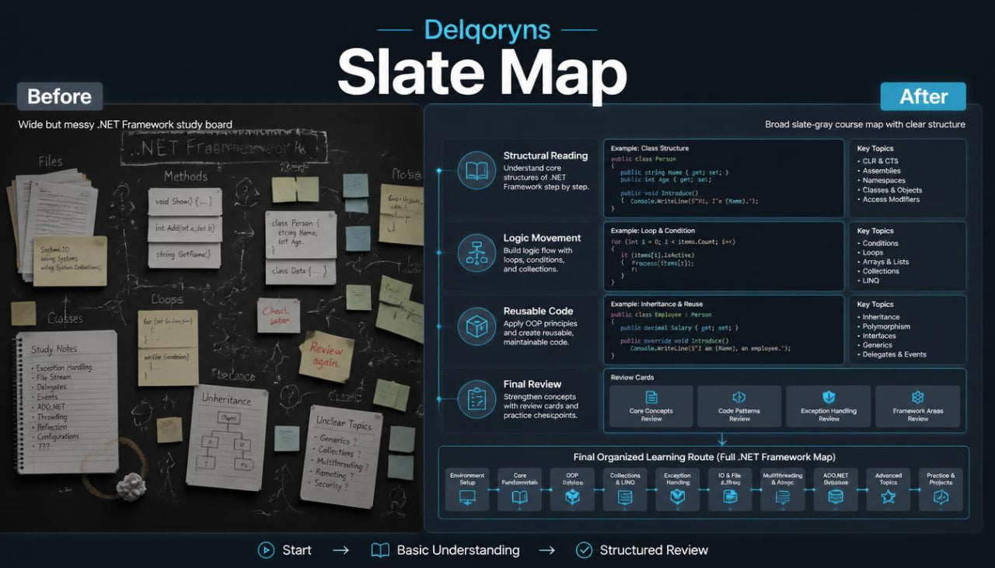Screen dimensions: 995x568
Task: Select the Advanced Topics star icon
Action: 889,498
